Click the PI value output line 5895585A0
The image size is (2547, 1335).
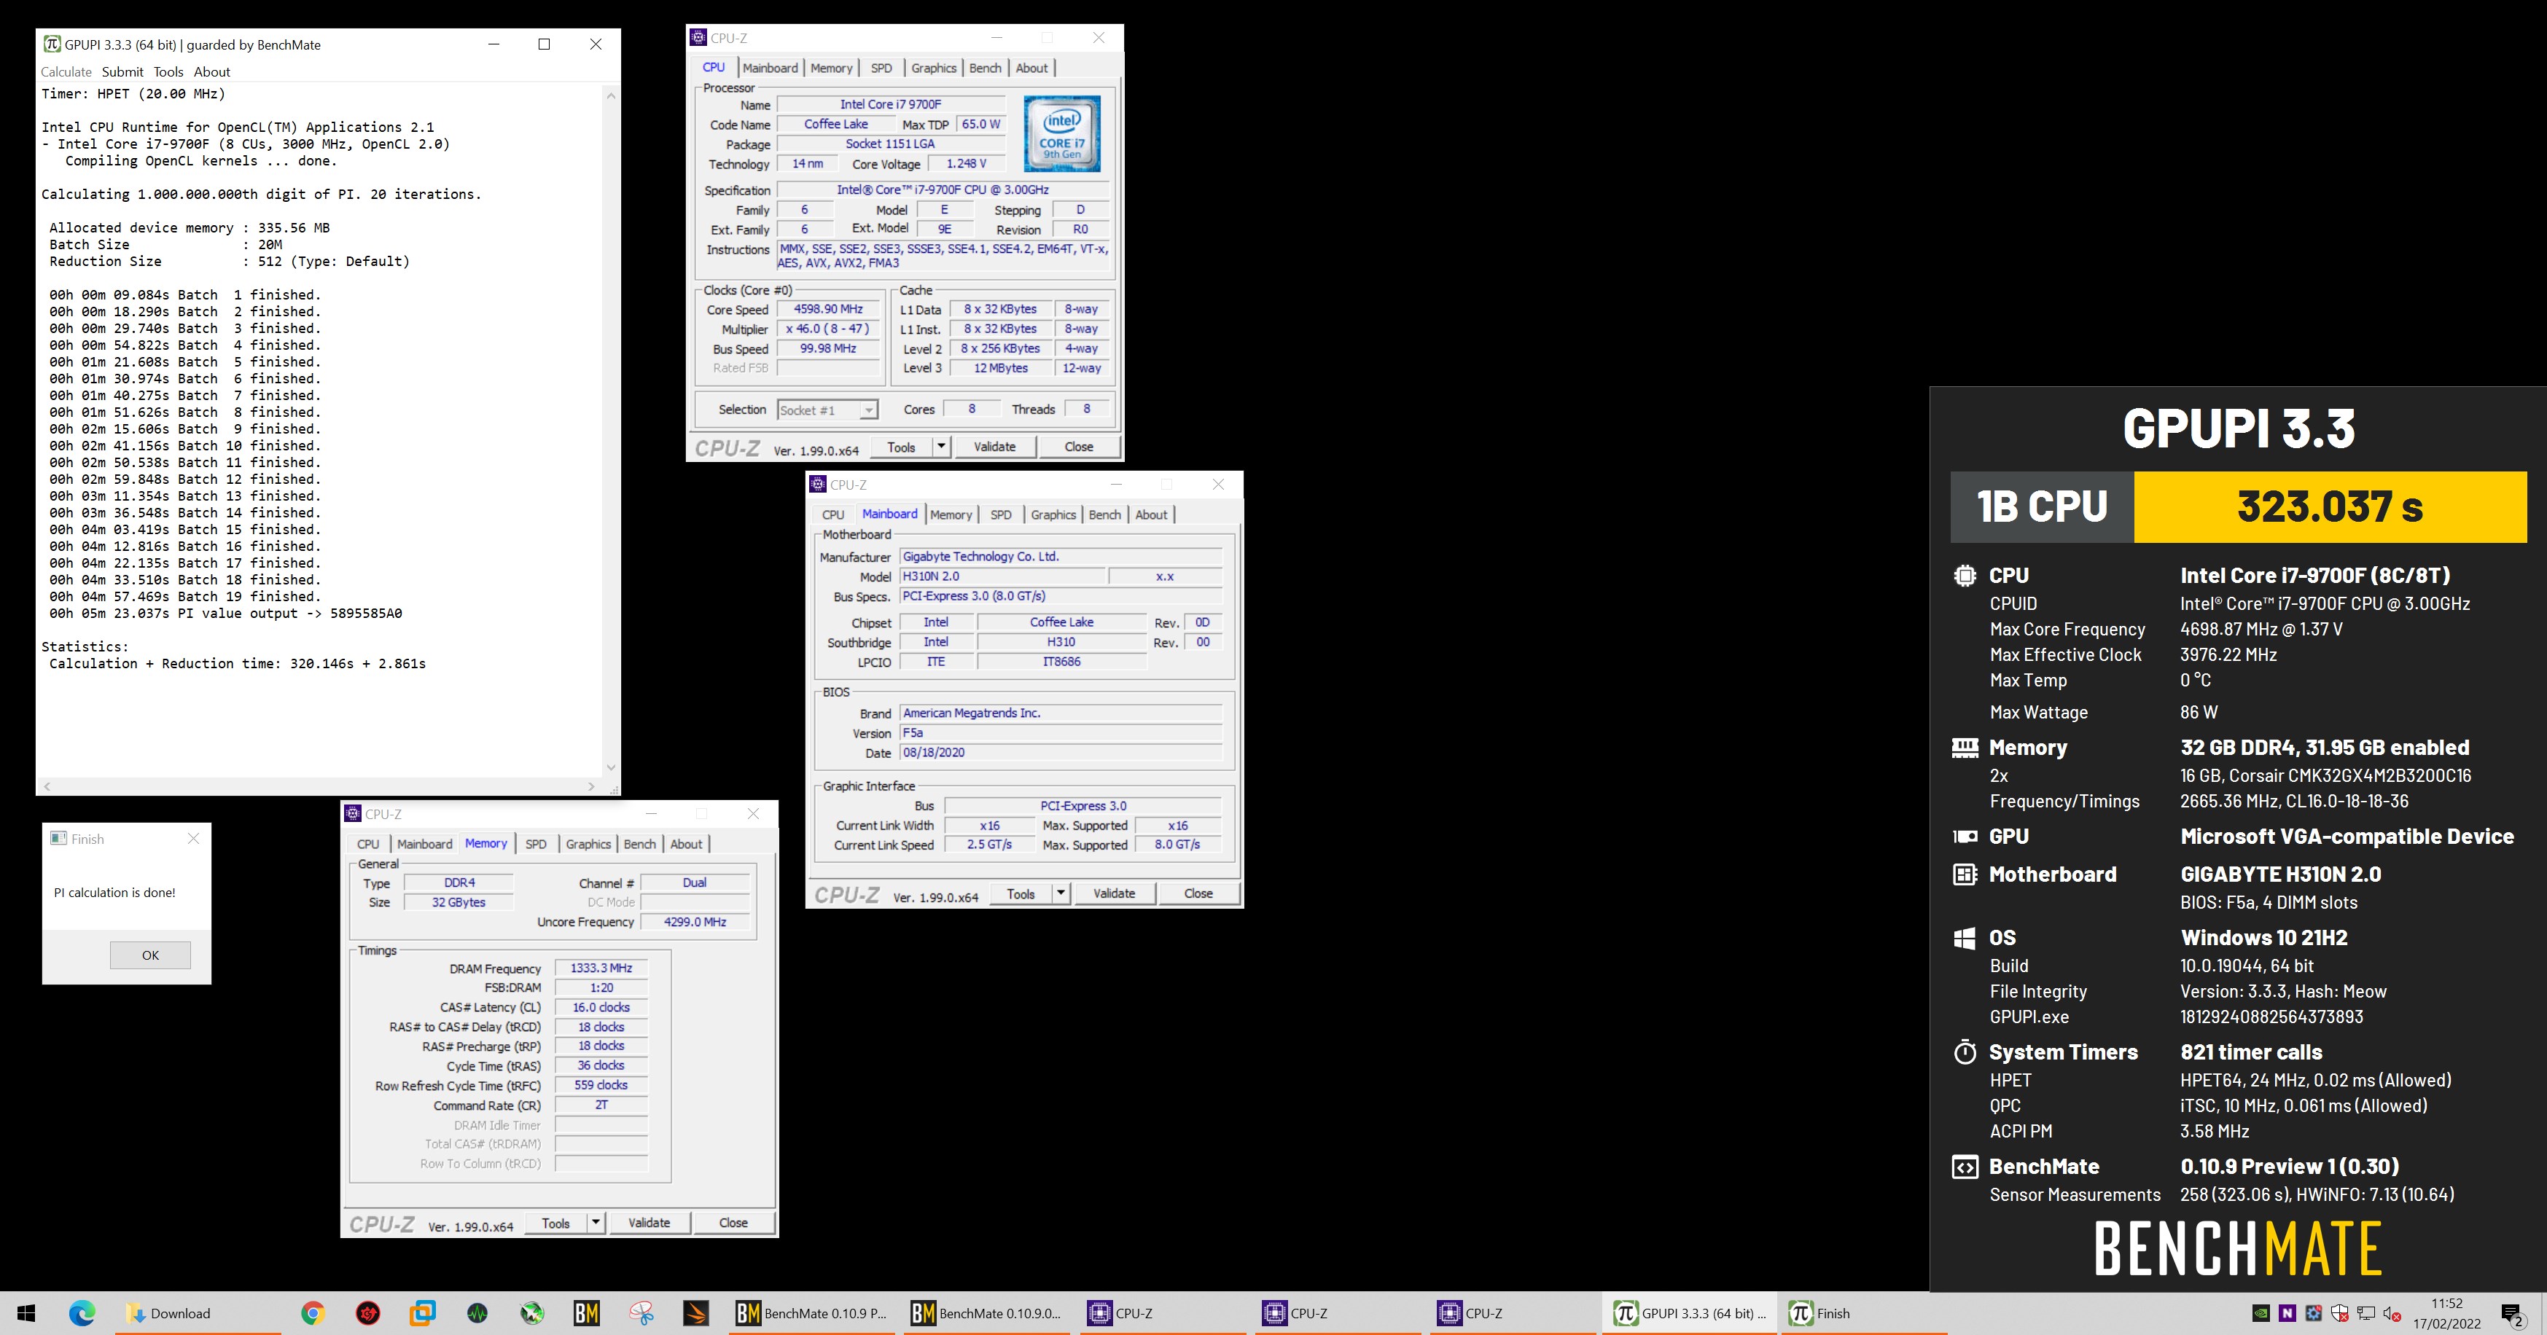point(225,614)
